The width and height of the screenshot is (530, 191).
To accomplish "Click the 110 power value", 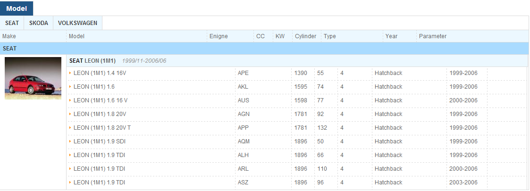I will [x=322, y=168].
